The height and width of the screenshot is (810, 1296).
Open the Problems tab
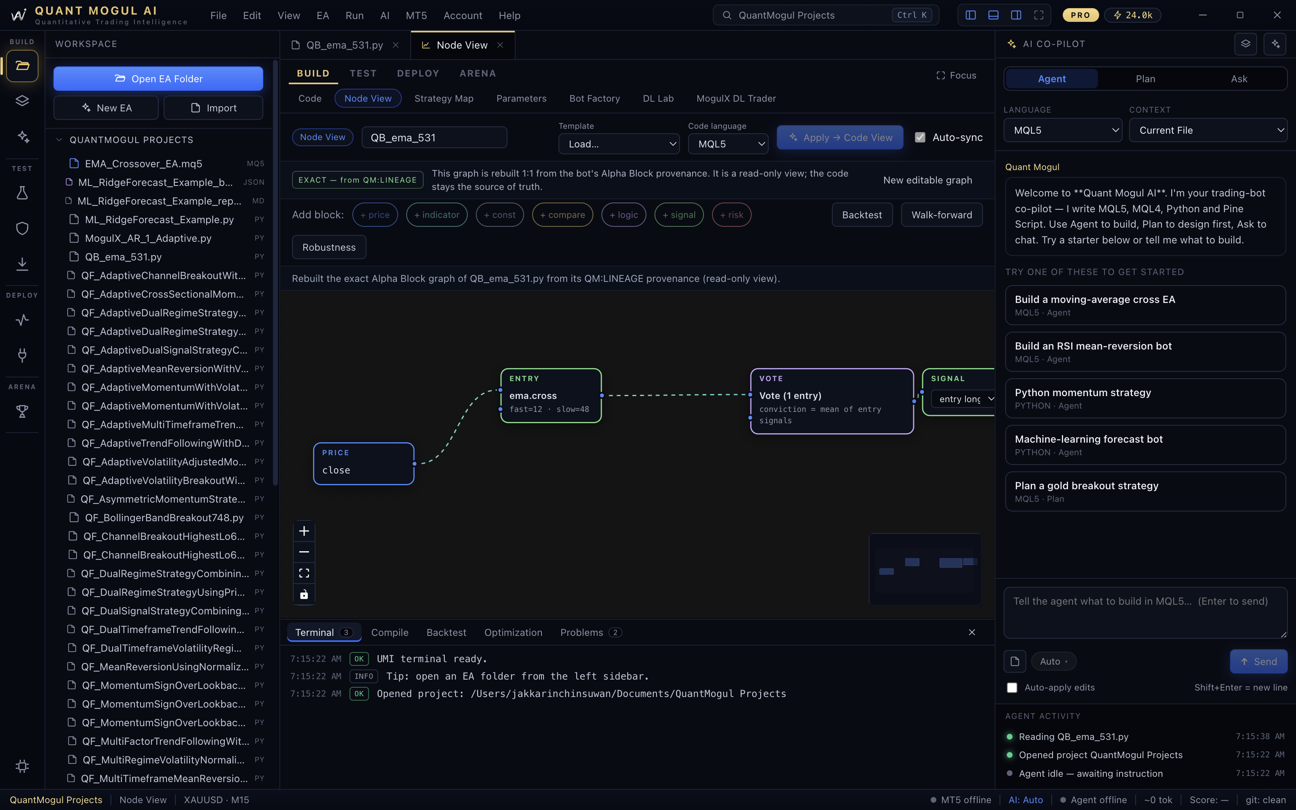[x=591, y=633]
